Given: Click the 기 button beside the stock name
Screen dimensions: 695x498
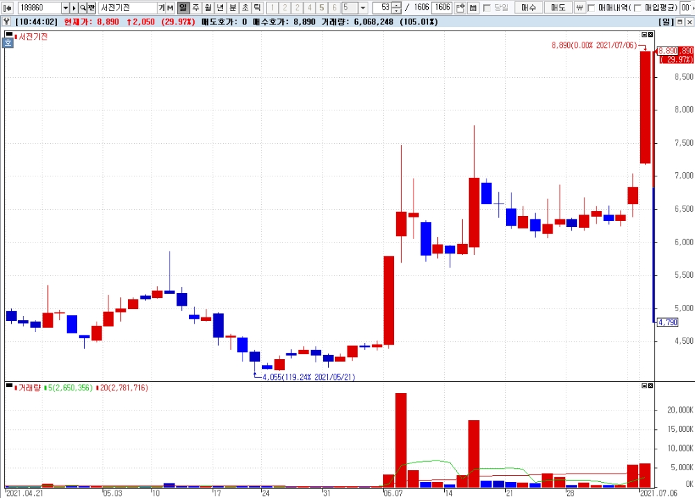Looking at the screenshot, I should tap(161, 8).
